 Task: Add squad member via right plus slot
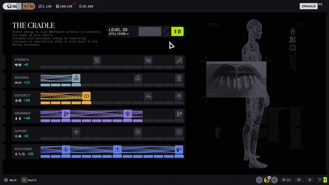coord(274,180)
